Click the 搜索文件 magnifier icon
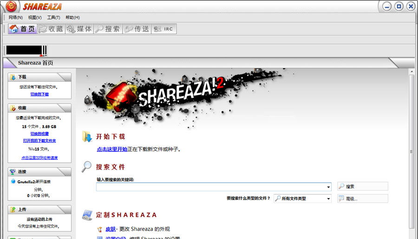This screenshot has width=418, height=239. tap(87, 167)
